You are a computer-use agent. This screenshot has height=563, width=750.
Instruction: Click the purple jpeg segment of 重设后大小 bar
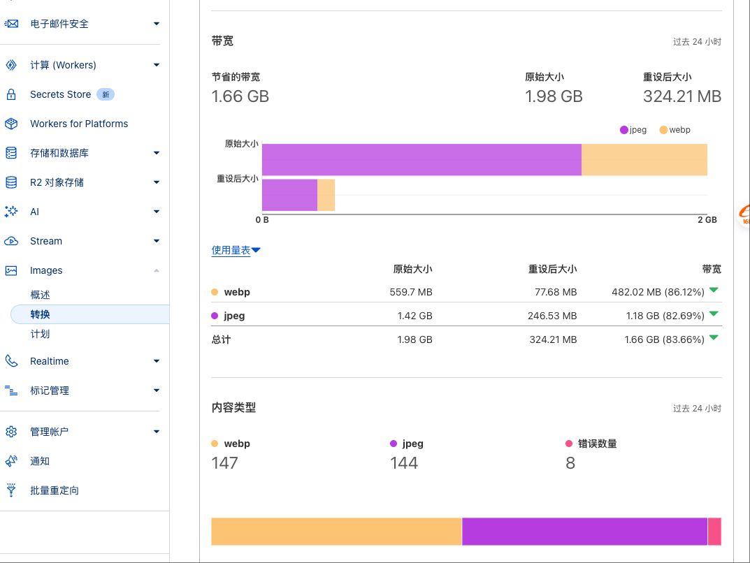point(290,195)
